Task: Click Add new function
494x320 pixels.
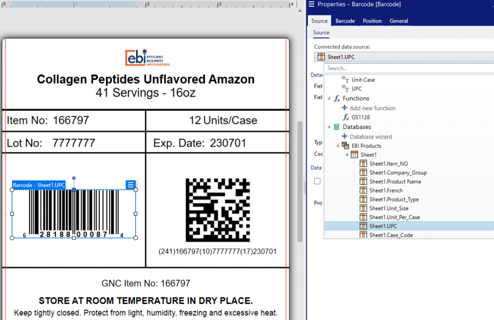Action: pyautogui.click(x=372, y=108)
